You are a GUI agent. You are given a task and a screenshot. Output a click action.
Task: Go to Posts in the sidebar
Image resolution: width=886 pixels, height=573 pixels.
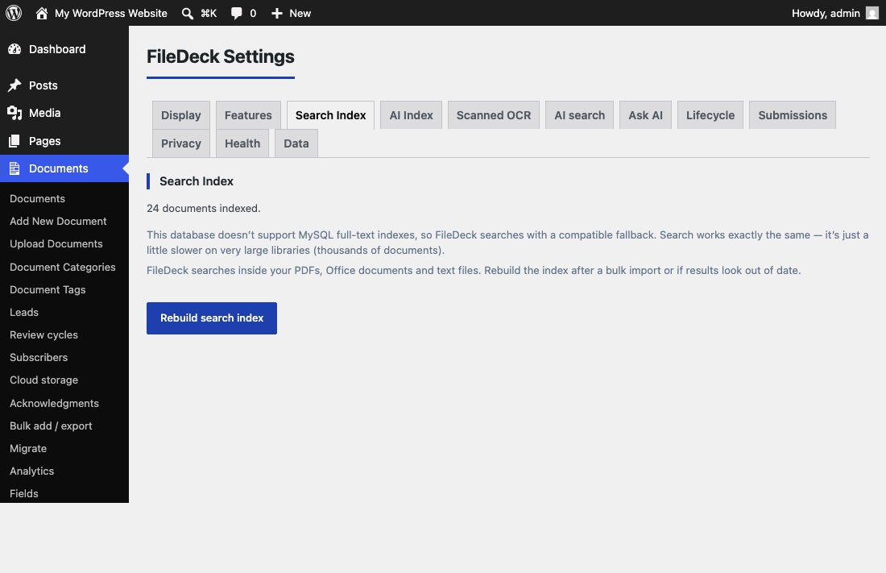click(x=64, y=85)
